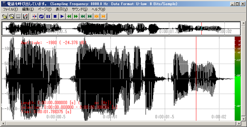This screenshot has width=247, height=127.
Task: Open the 編集(E) menu
Action: pyautogui.click(x=28, y=9)
